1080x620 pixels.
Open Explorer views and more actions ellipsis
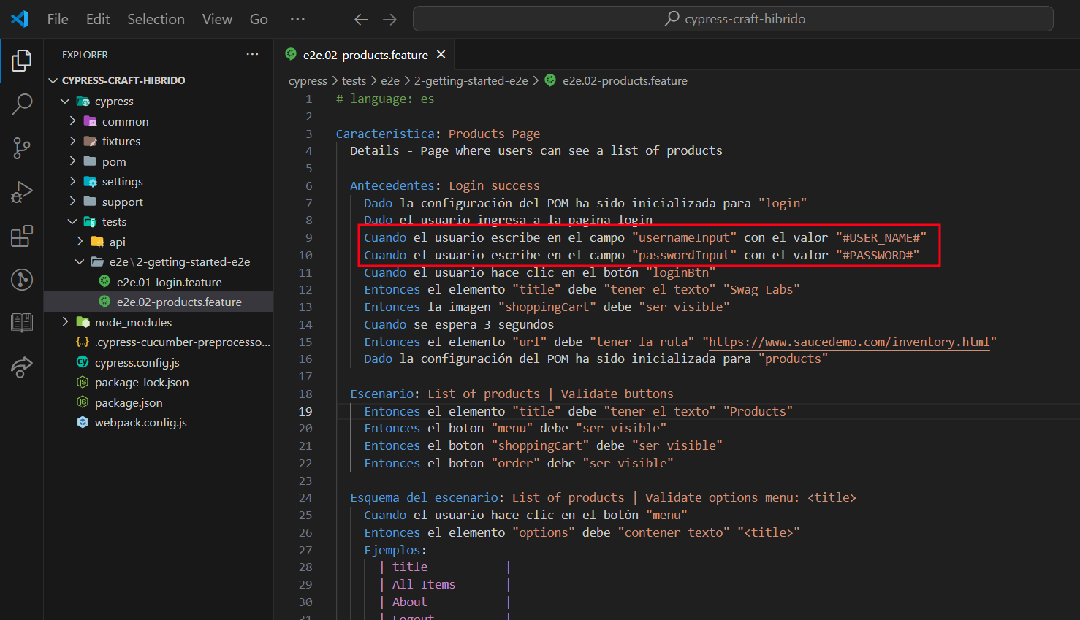coord(252,55)
